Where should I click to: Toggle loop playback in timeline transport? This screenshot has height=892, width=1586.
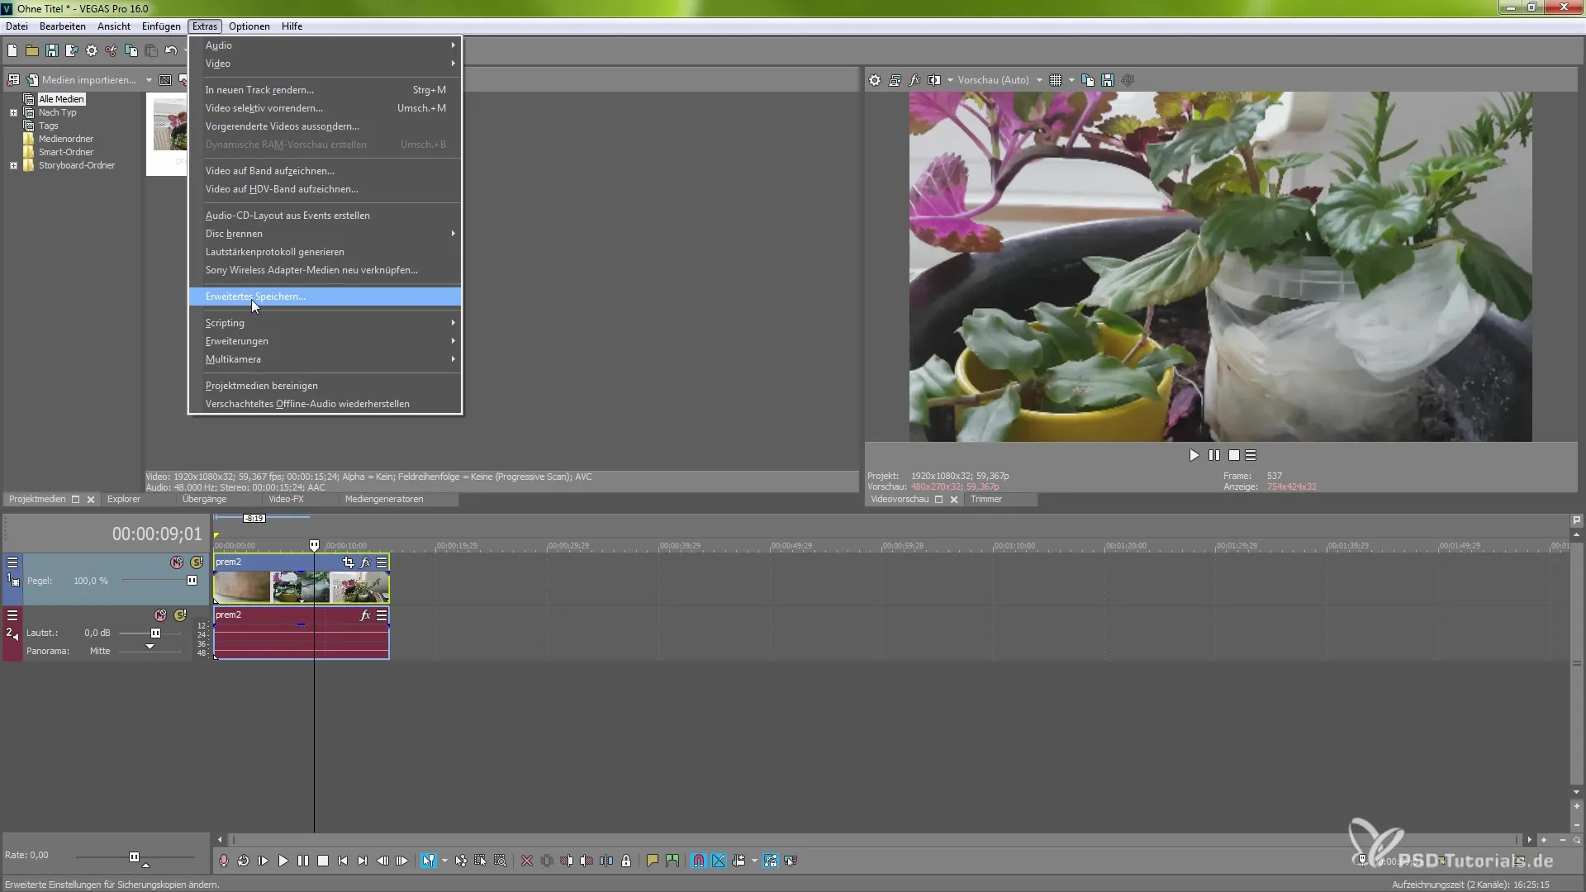tap(243, 861)
